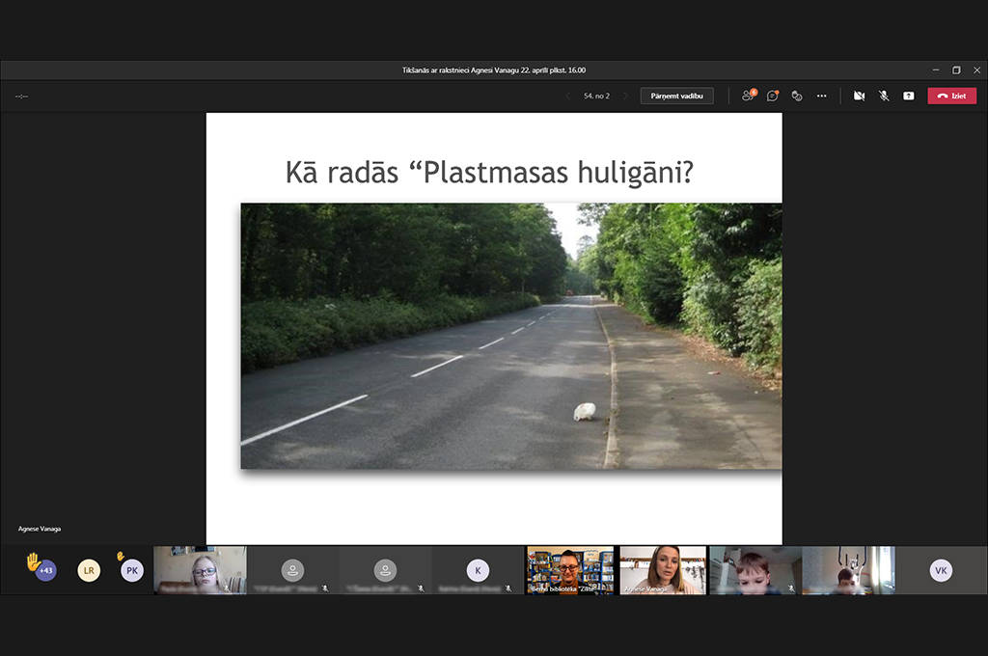Toggle the camera on
988x656 pixels.
(859, 96)
